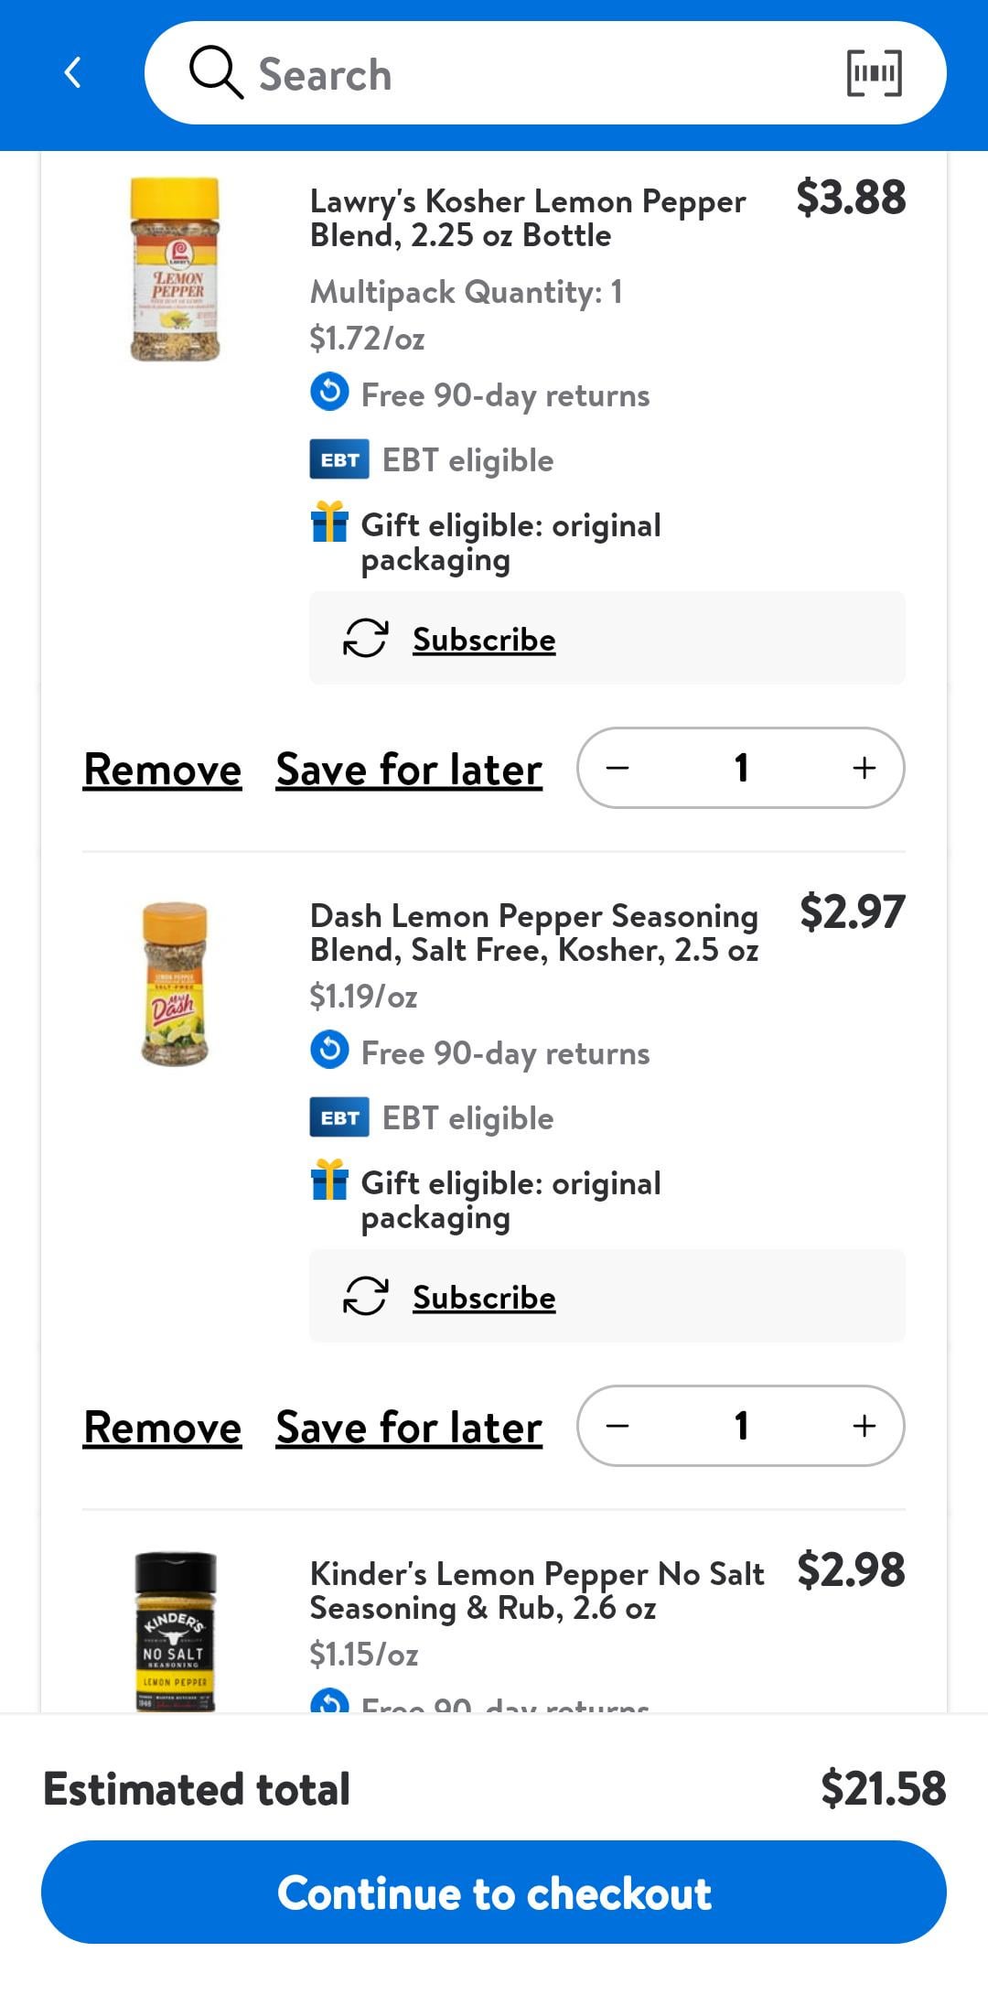
Task: Increase Dash Lemon Pepper quantity
Action: [x=864, y=1426]
